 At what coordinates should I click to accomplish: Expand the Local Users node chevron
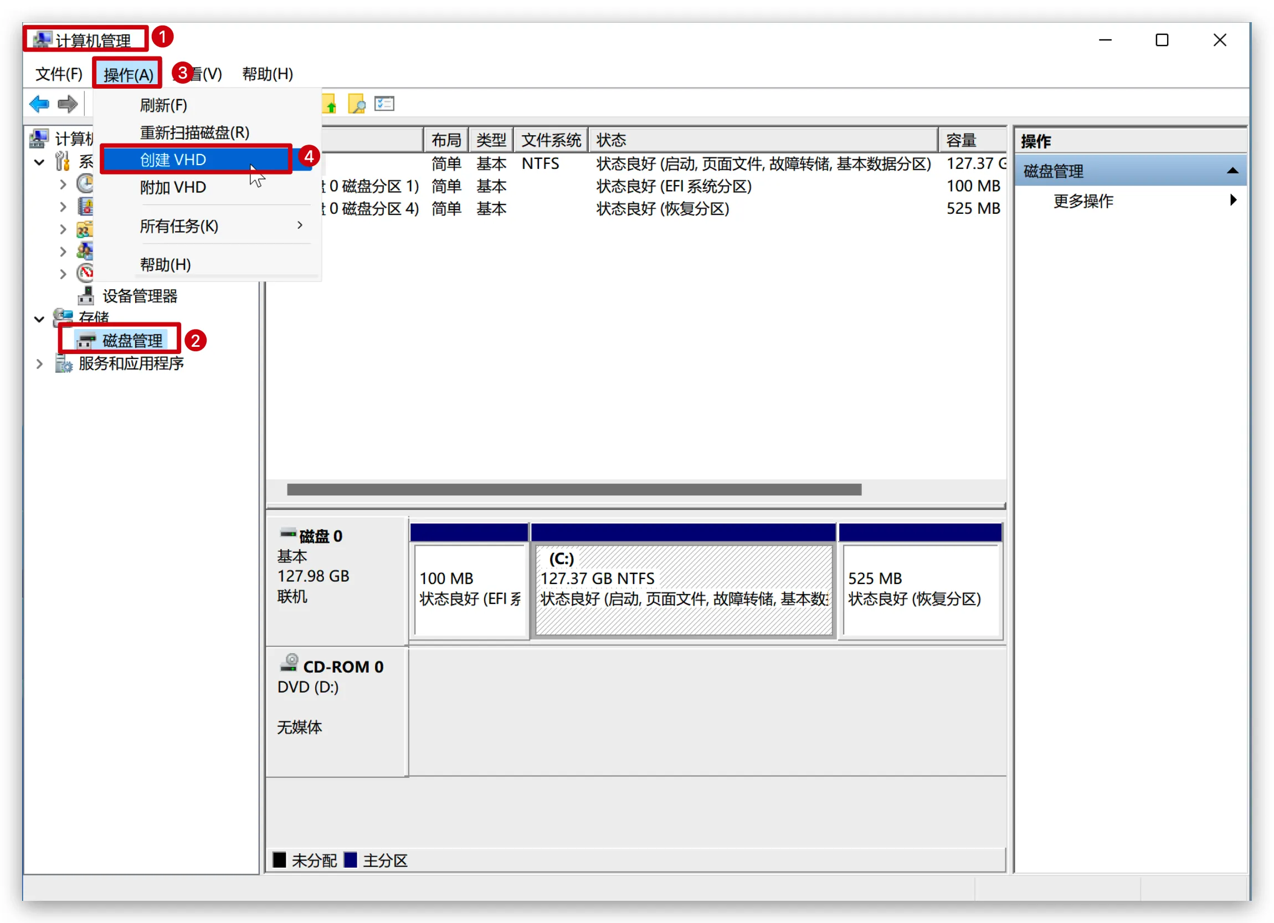tap(63, 252)
